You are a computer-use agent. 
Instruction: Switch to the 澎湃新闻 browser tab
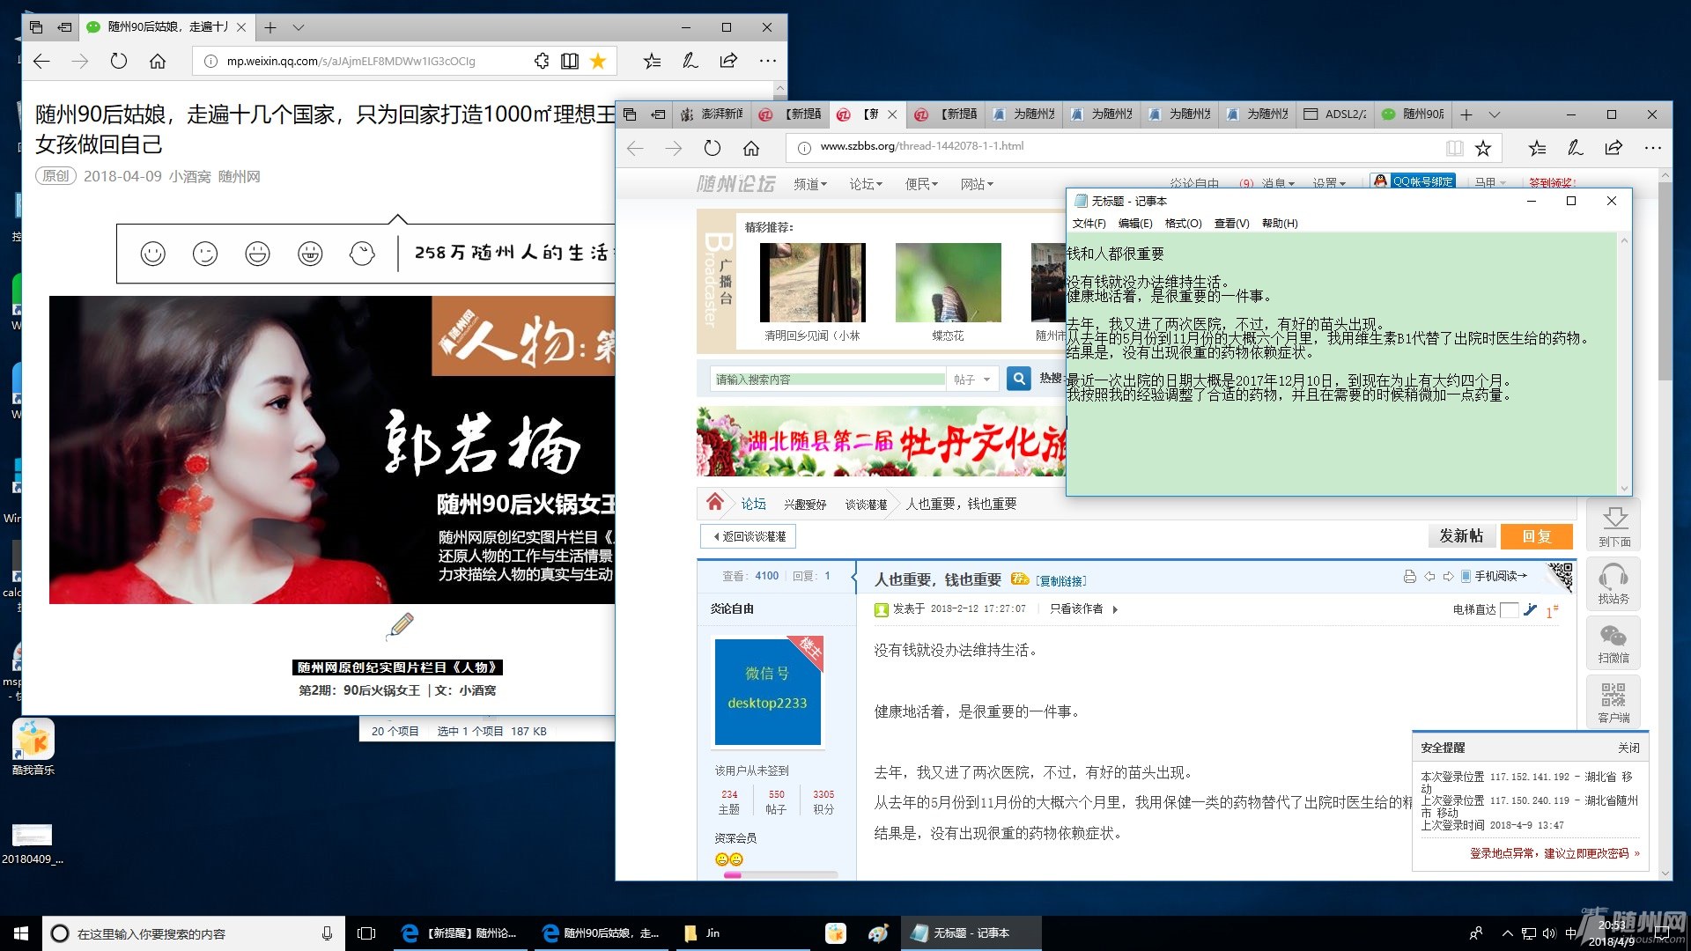pos(713,114)
